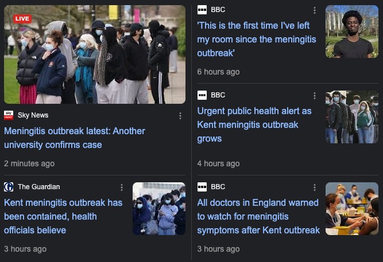Viewport: 383px width, 262px height.
Task: Click the red LIVE badge on Sky image
Action: tap(22, 19)
